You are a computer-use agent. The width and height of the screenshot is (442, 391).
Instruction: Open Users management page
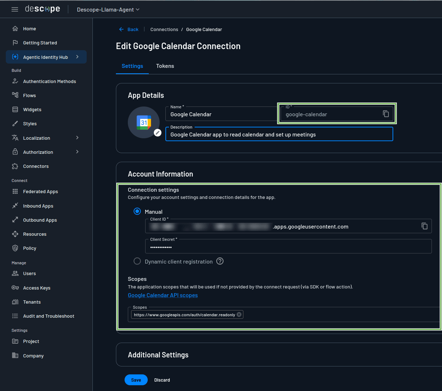coord(46,273)
